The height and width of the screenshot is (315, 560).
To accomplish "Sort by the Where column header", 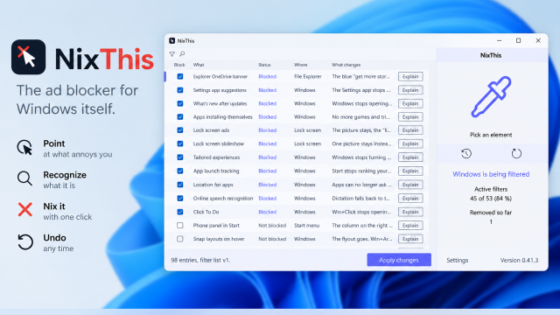I will [301, 65].
